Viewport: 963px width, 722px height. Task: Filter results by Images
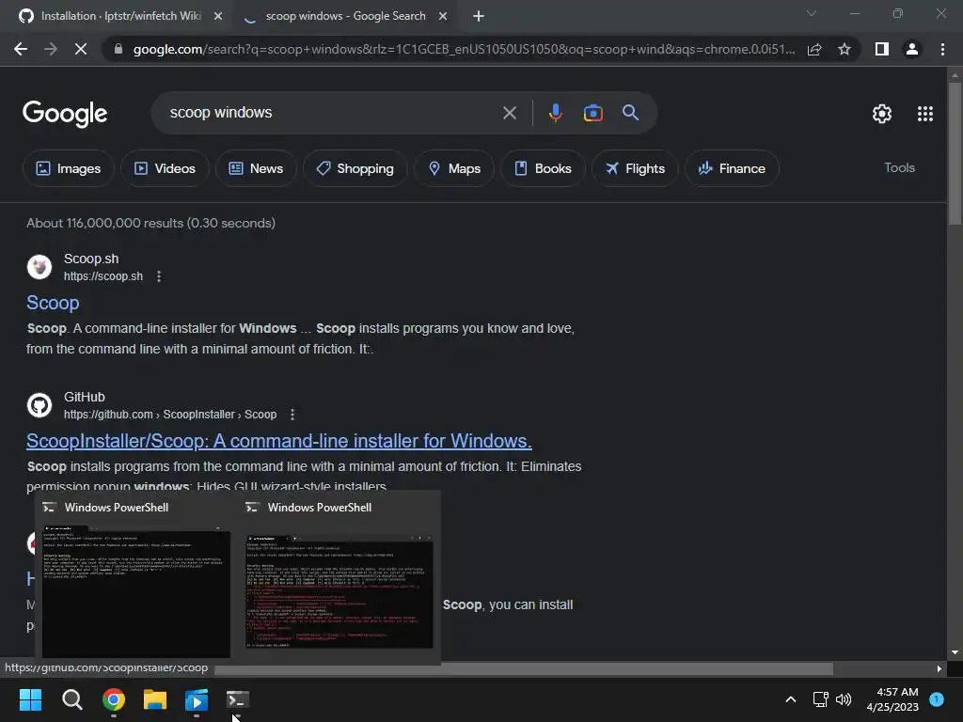(68, 168)
